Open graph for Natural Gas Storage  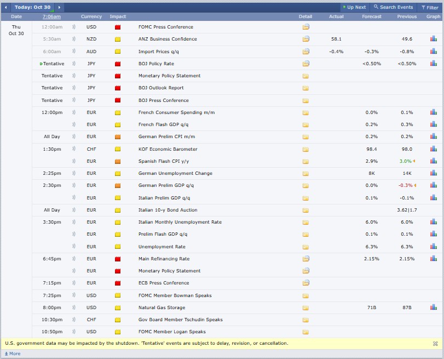pos(434,308)
